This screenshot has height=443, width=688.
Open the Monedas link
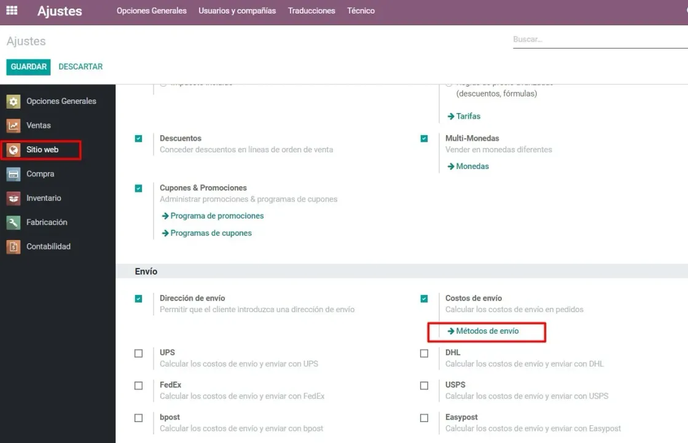(x=472, y=167)
